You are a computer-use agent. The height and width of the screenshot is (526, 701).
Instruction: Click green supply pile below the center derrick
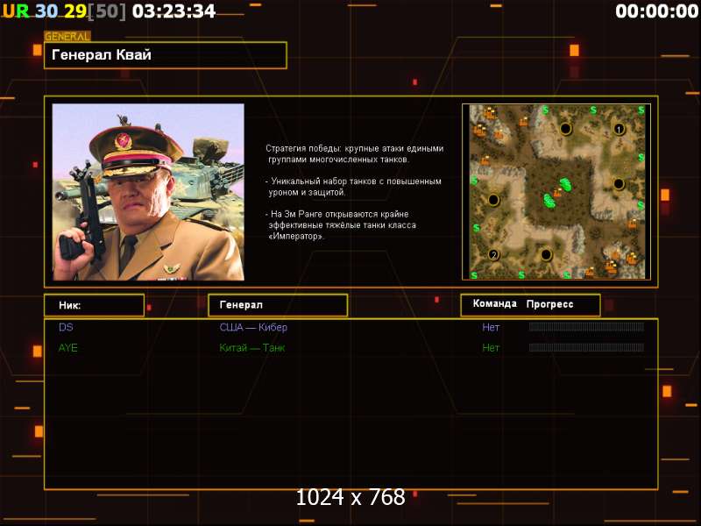(549, 201)
